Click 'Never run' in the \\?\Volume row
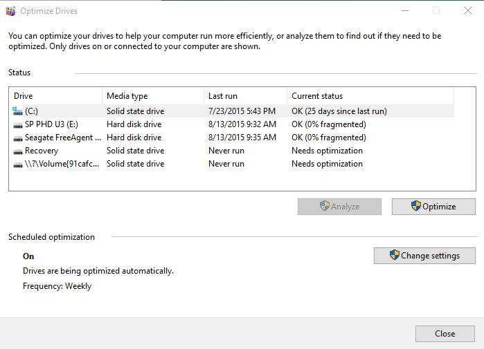484x349 pixels. (226, 164)
